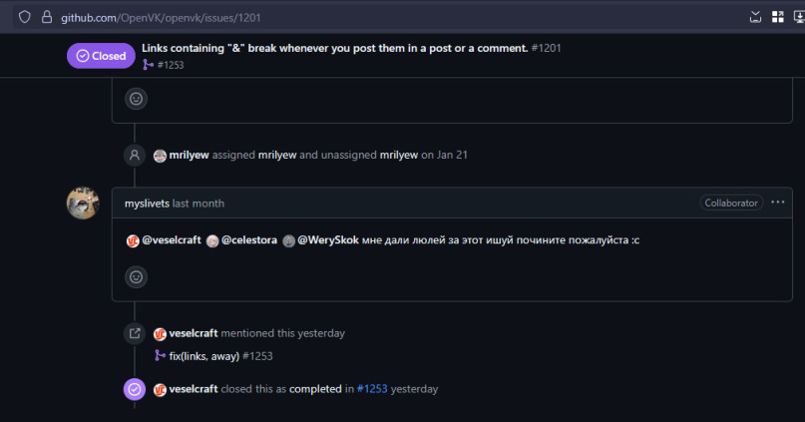Click the cross-reference timeline icon
This screenshot has width=805, height=422.
(x=135, y=333)
